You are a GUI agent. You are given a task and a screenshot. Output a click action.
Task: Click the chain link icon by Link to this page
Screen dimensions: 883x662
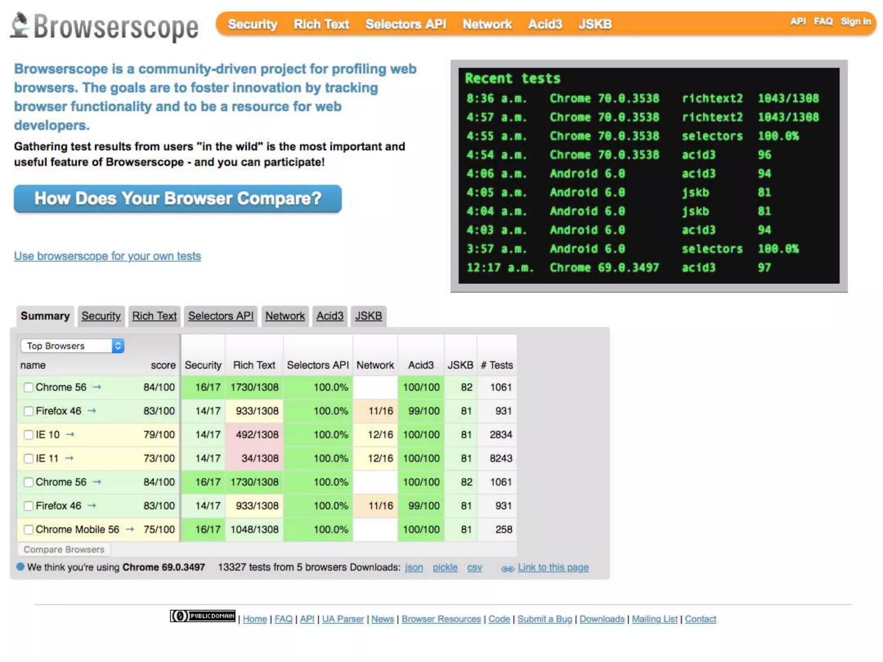point(507,568)
